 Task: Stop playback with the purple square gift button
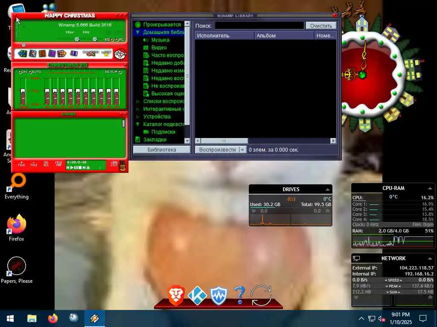(x=52, y=53)
